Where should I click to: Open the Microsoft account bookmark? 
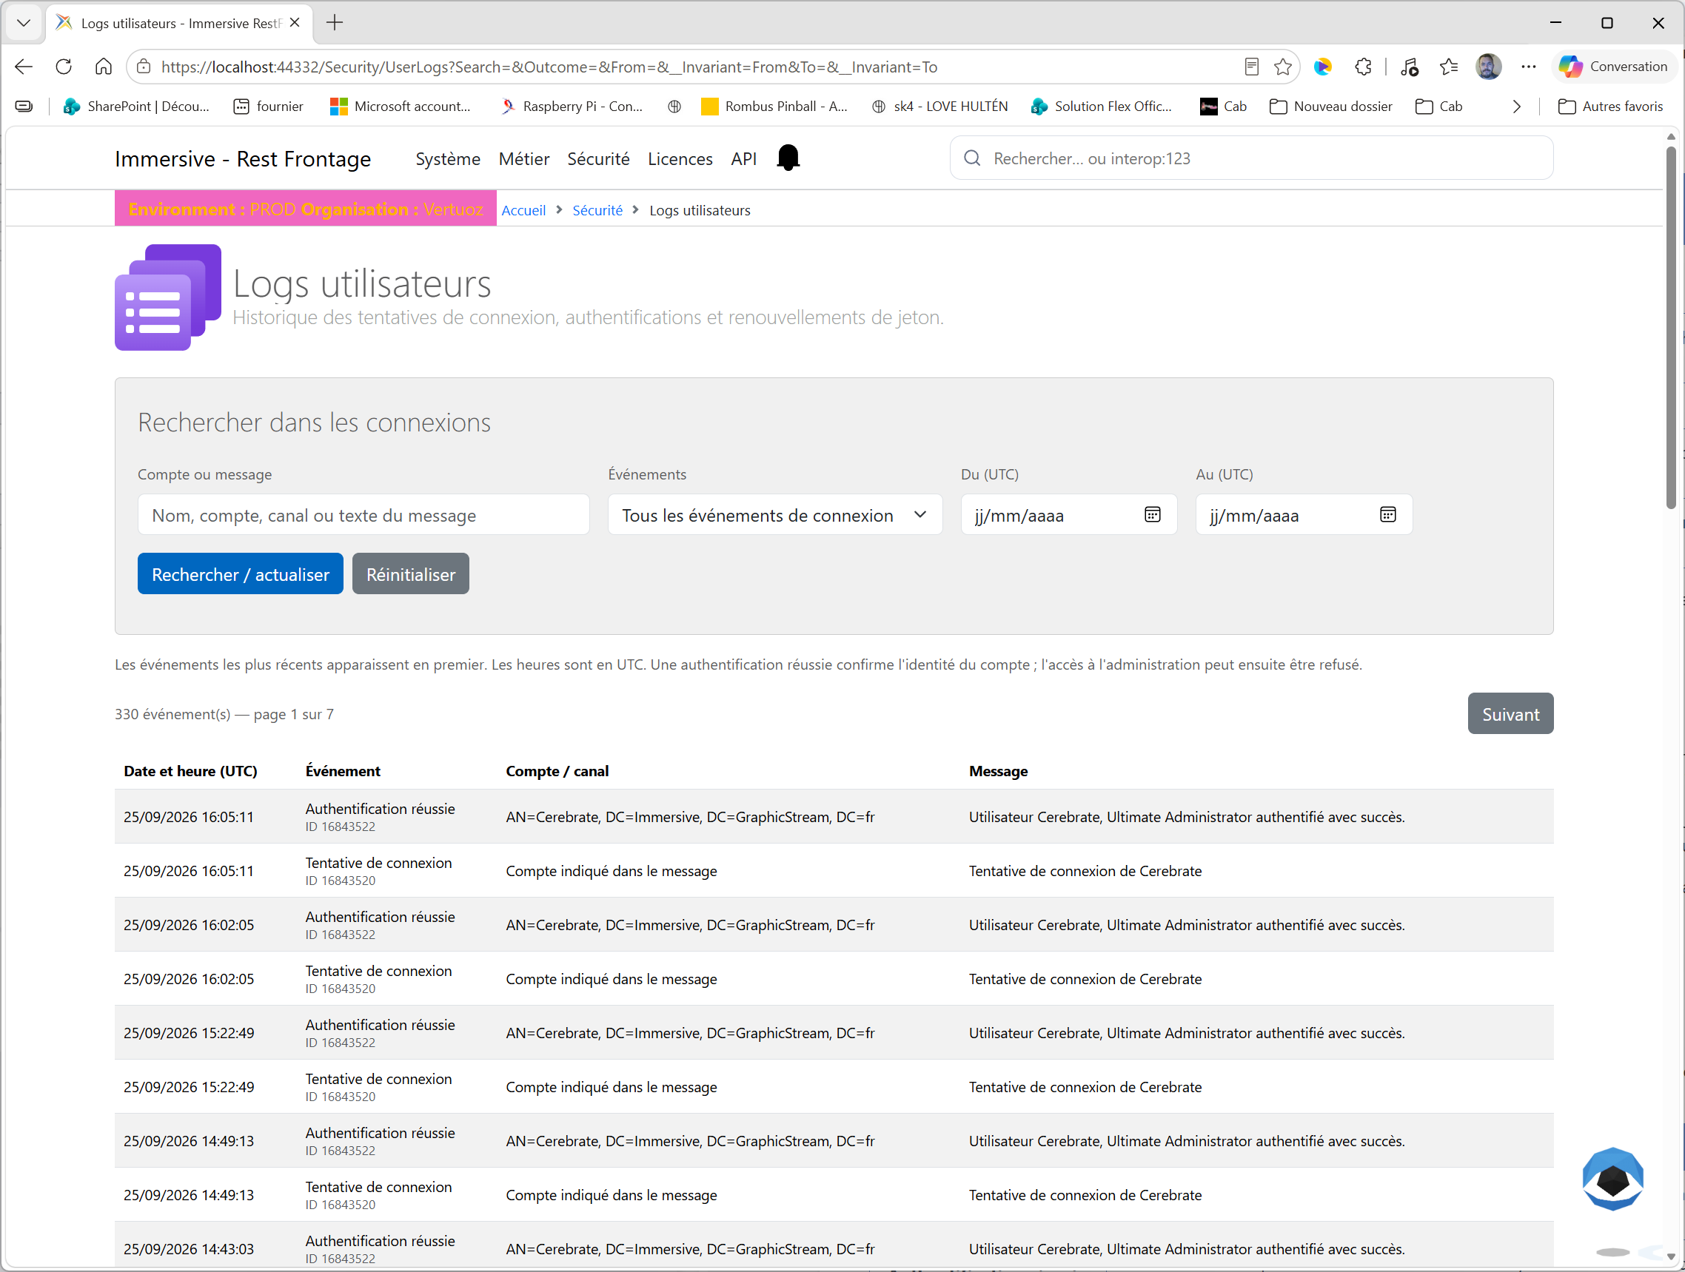[400, 107]
